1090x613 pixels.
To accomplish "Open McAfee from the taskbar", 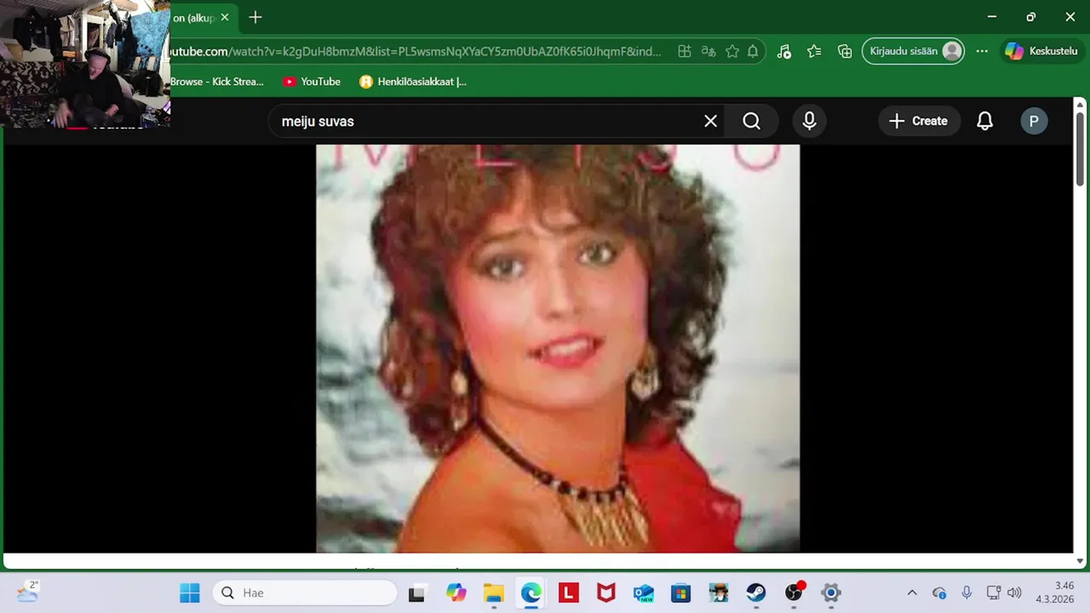I will [606, 593].
